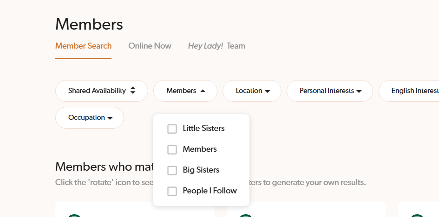
Task: Enable the Big Sisters checkbox
Action: (x=172, y=170)
